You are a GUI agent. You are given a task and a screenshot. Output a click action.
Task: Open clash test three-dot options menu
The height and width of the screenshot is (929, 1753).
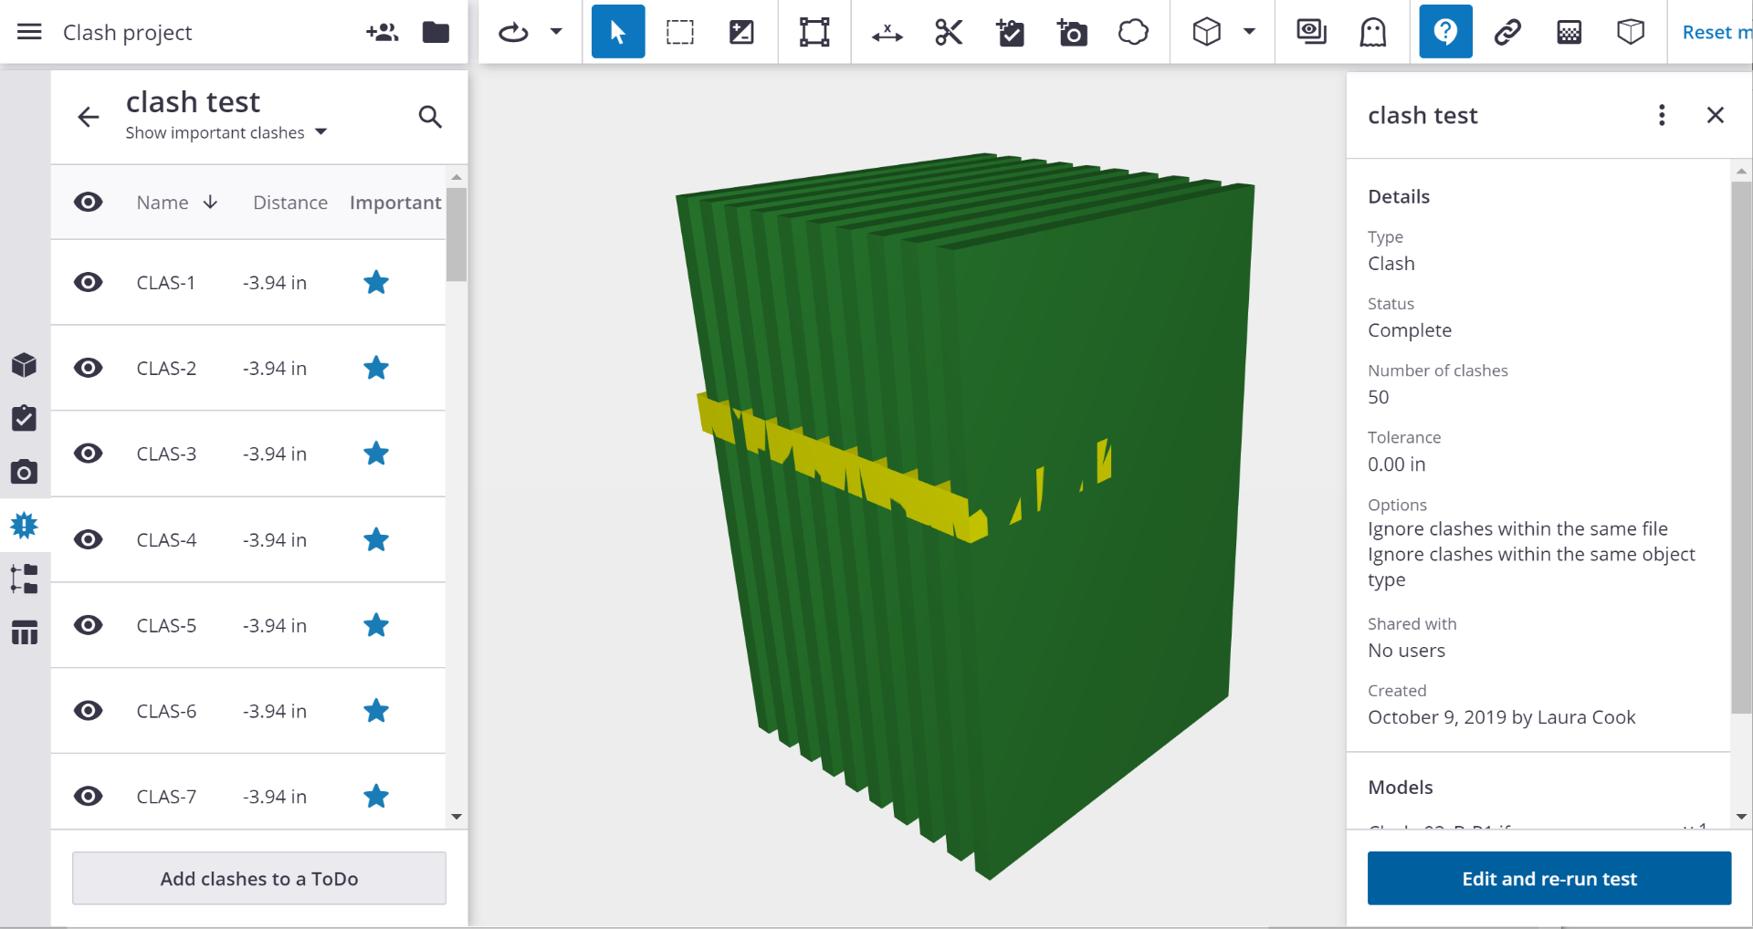[1662, 115]
